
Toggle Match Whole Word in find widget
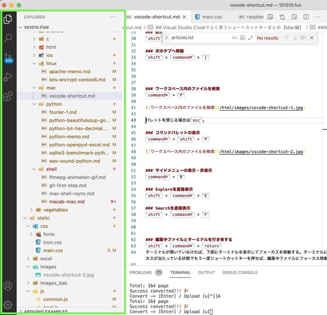243,38
